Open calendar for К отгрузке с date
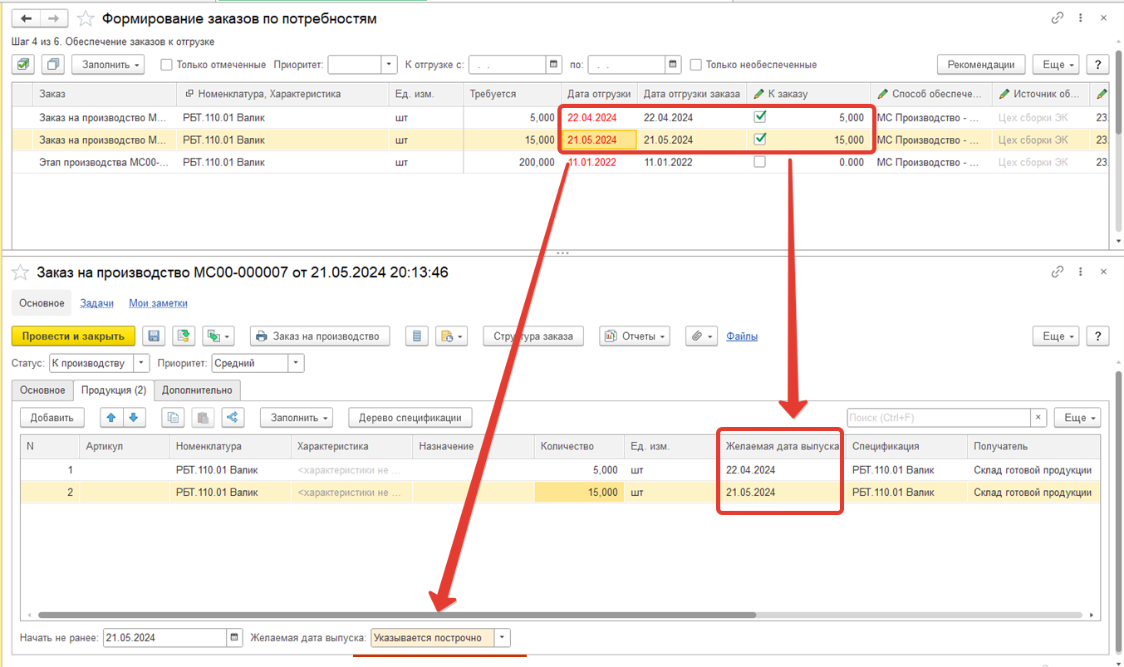This screenshot has height=667, width=1124. click(554, 65)
